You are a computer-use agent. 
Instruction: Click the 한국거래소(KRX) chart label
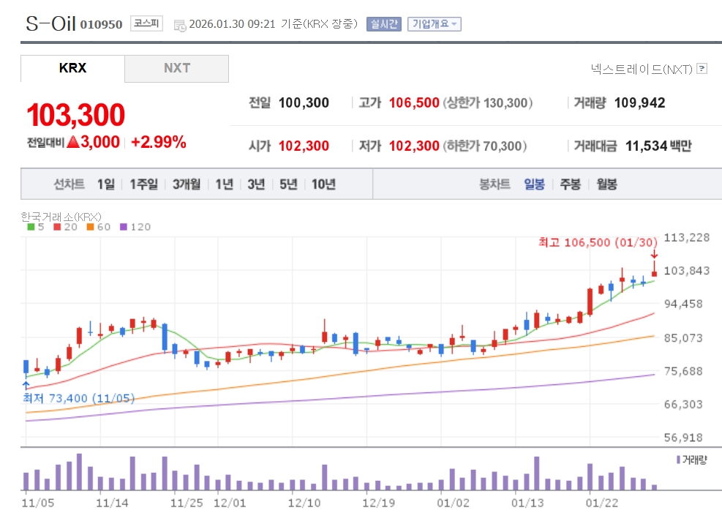coord(61,217)
